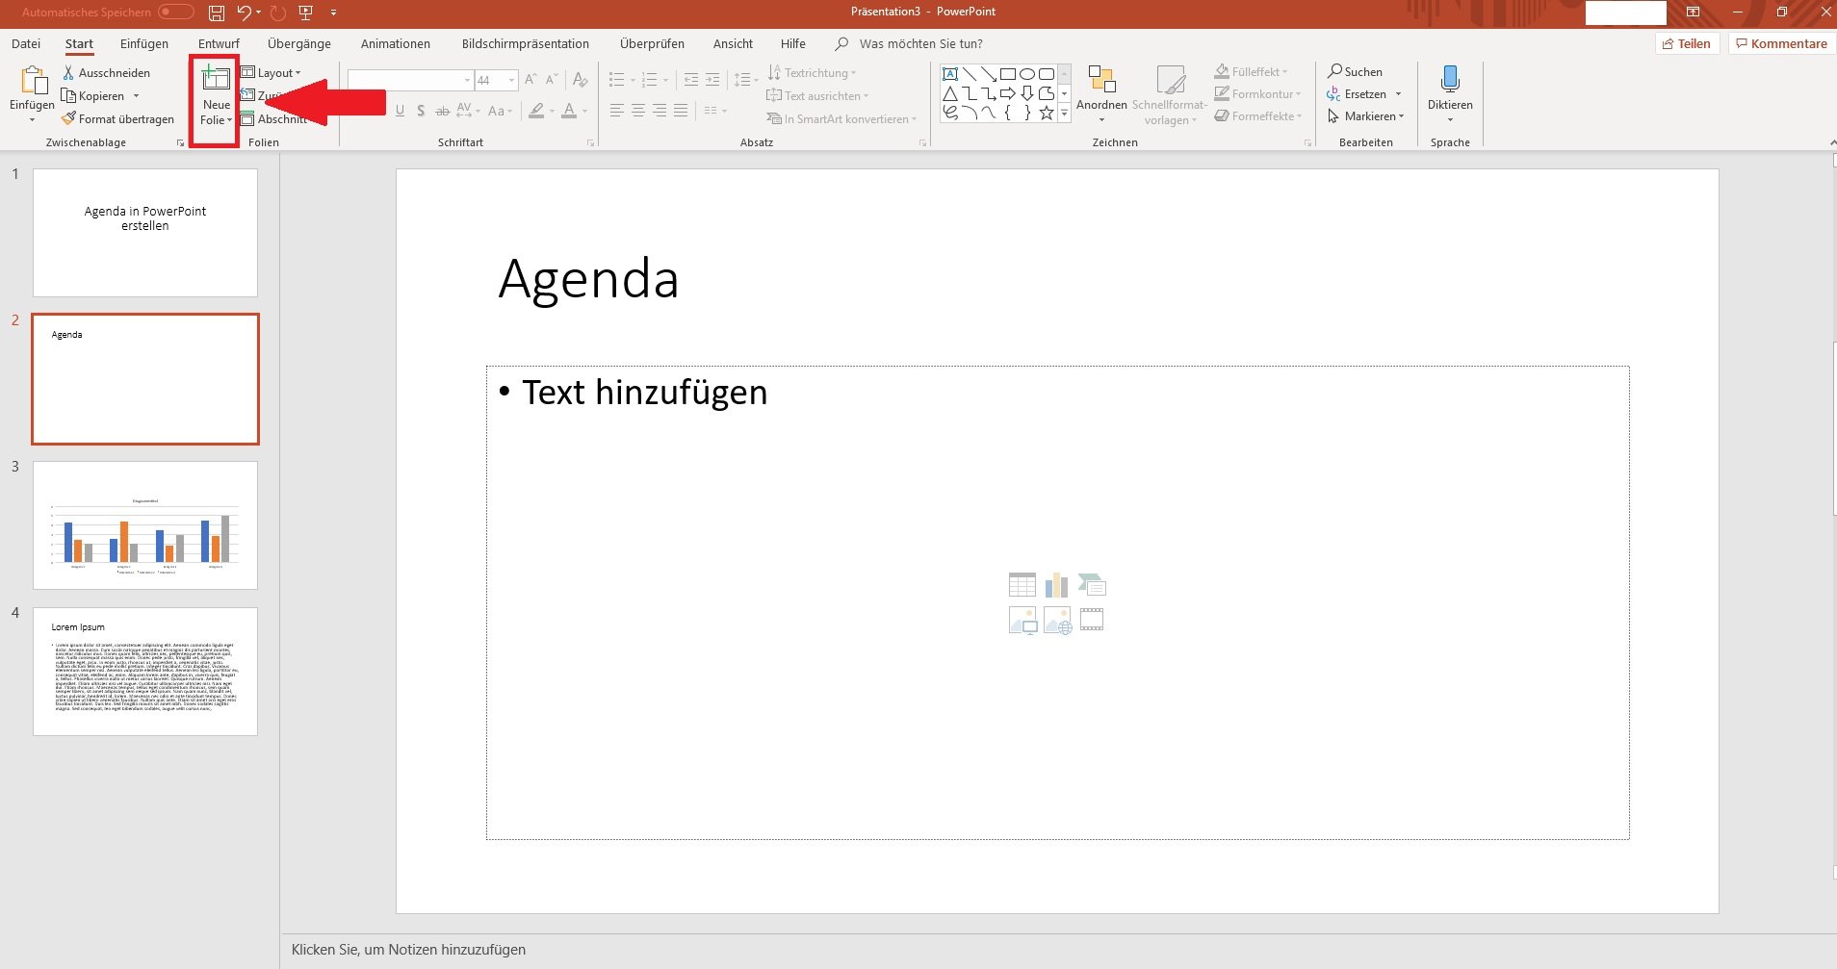The height and width of the screenshot is (969, 1837).
Task: Click the Save disk icon in title bar
Action: tap(217, 13)
